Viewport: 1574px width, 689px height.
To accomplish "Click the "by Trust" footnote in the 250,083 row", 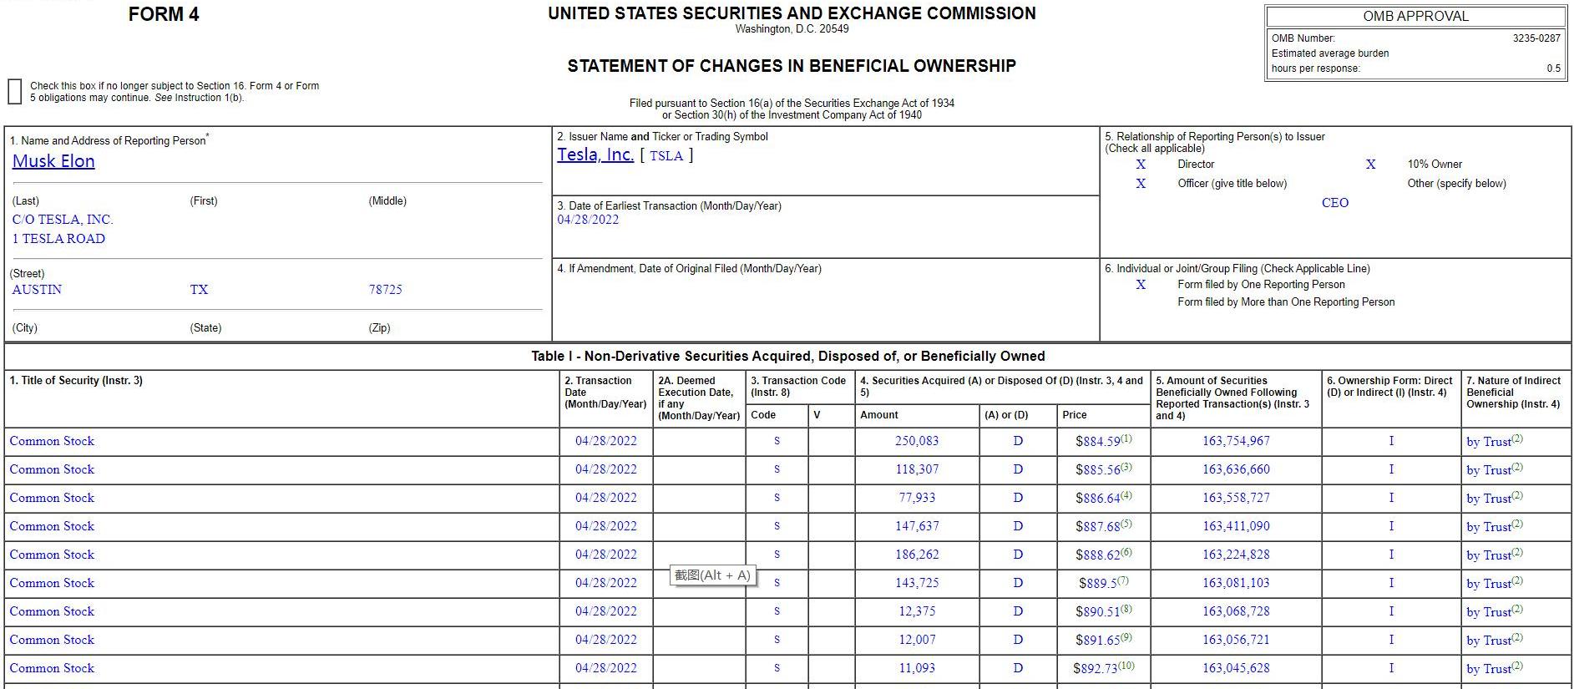I will point(1517,438).
